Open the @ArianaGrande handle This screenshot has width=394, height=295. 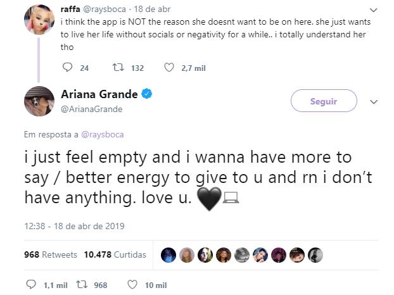[x=92, y=109]
